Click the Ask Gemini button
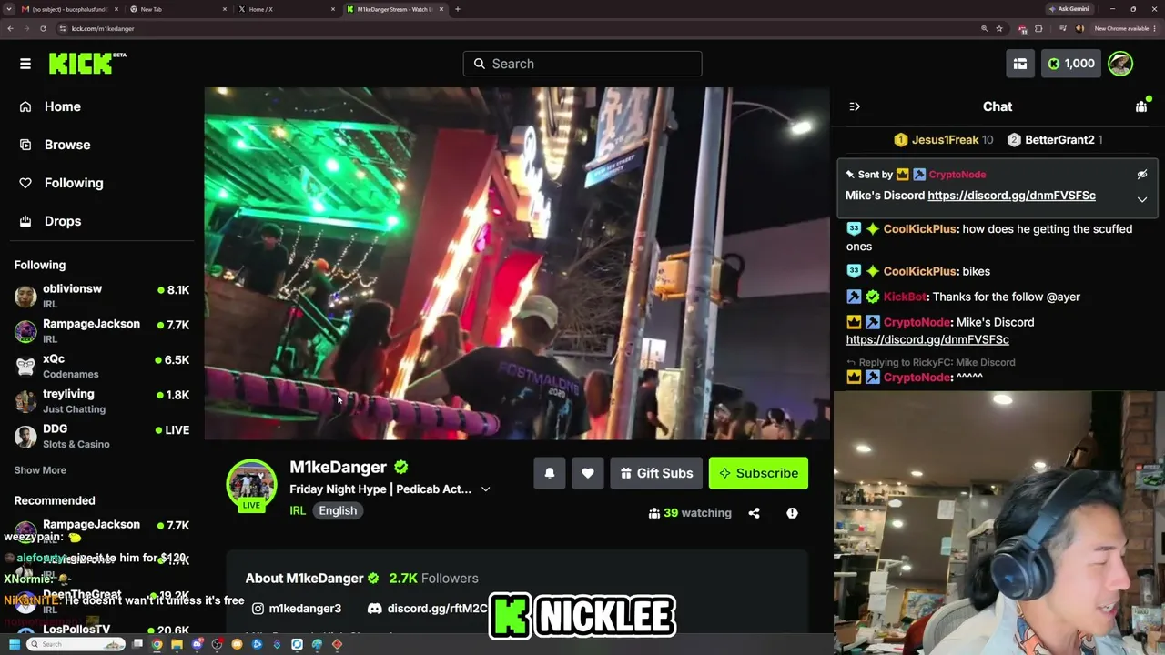The height and width of the screenshot is (655, 1165). click(1069, 9)
